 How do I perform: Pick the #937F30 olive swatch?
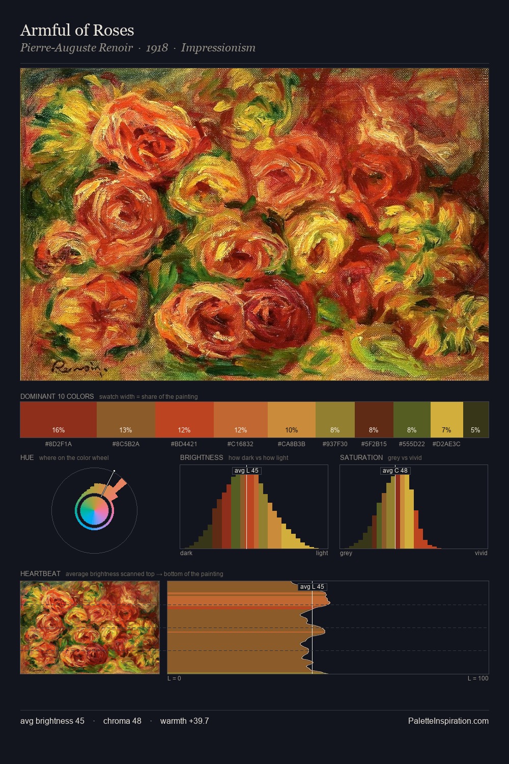(x=335, y=420)
